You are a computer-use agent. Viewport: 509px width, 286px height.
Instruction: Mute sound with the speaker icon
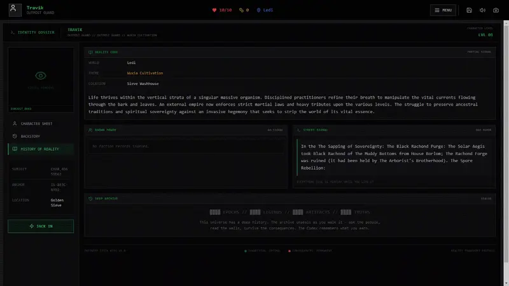pos(482,10)
